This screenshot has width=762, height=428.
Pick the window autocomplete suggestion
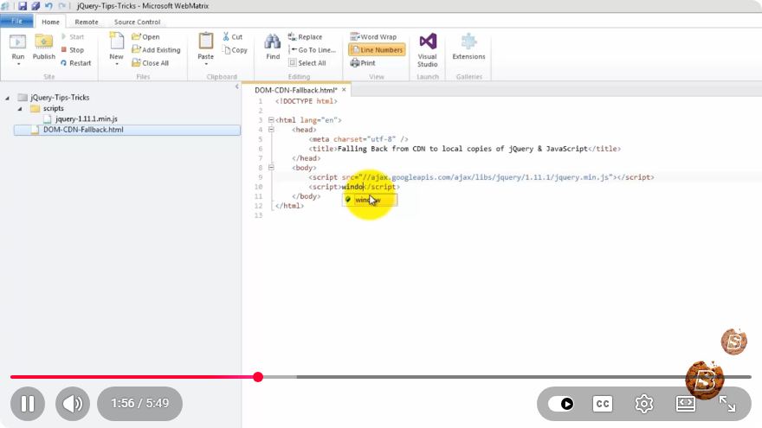[370, 200]
